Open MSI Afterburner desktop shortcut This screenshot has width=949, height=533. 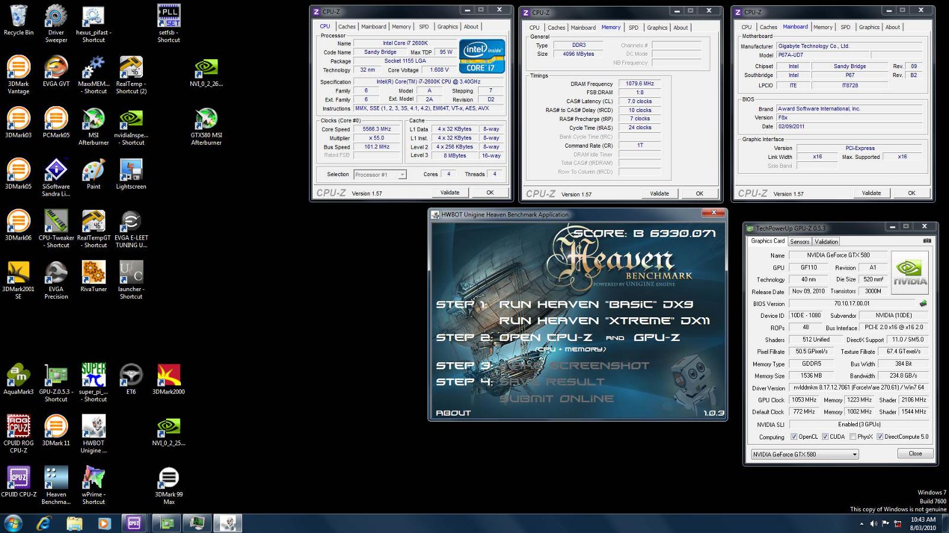point(94,126)
